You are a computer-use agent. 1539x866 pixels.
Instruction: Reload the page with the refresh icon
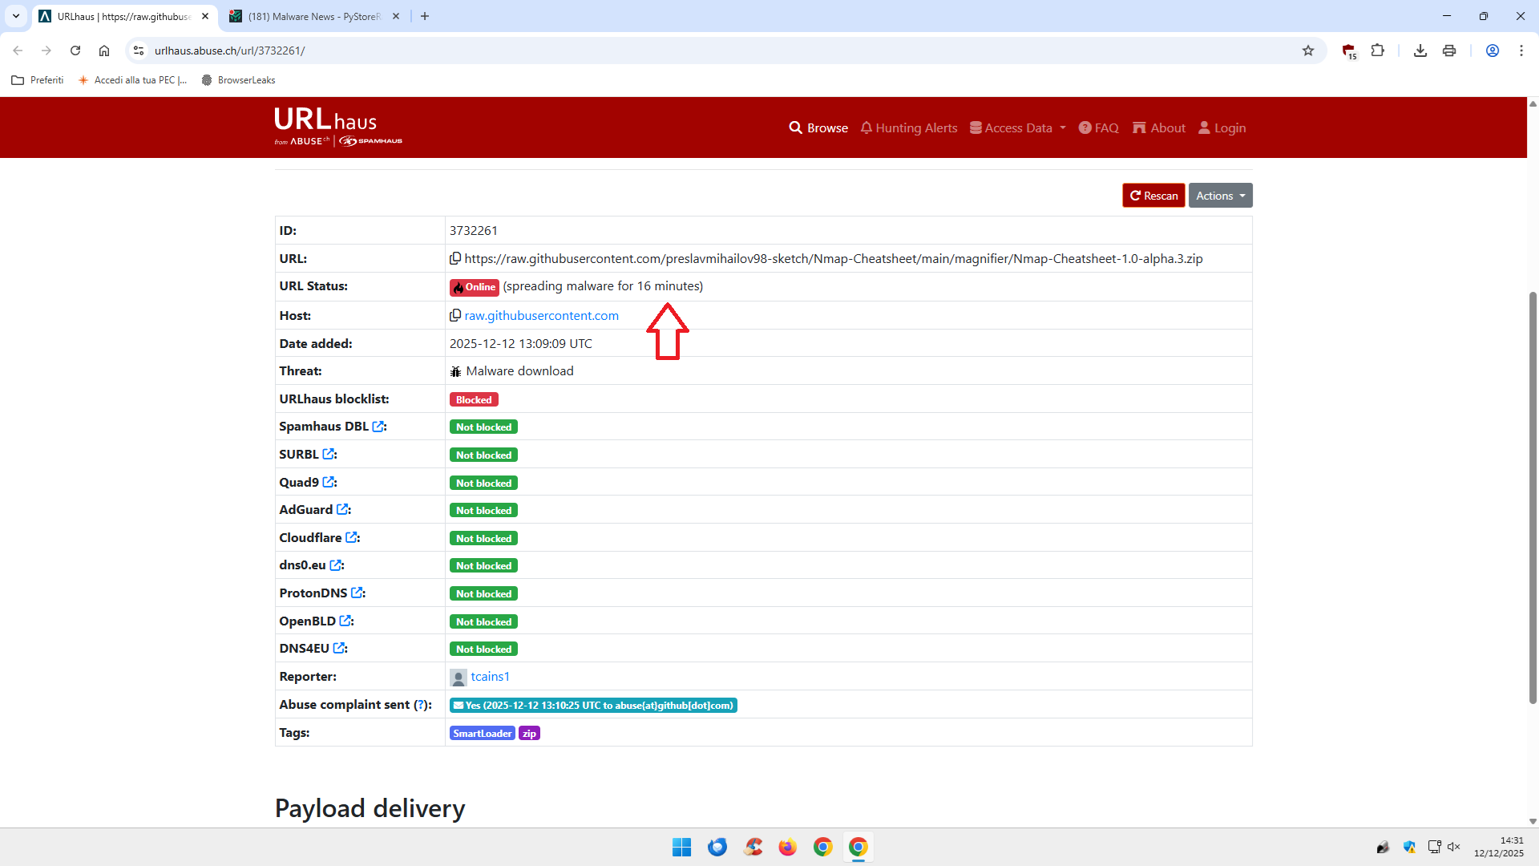tap(75, 51)
